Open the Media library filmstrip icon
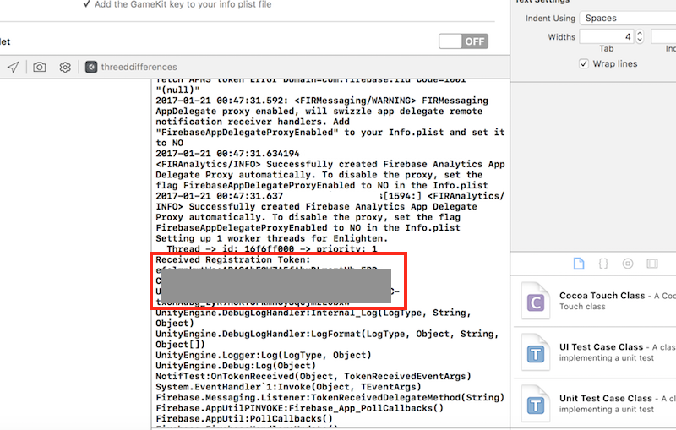 (x=652, y=264)
